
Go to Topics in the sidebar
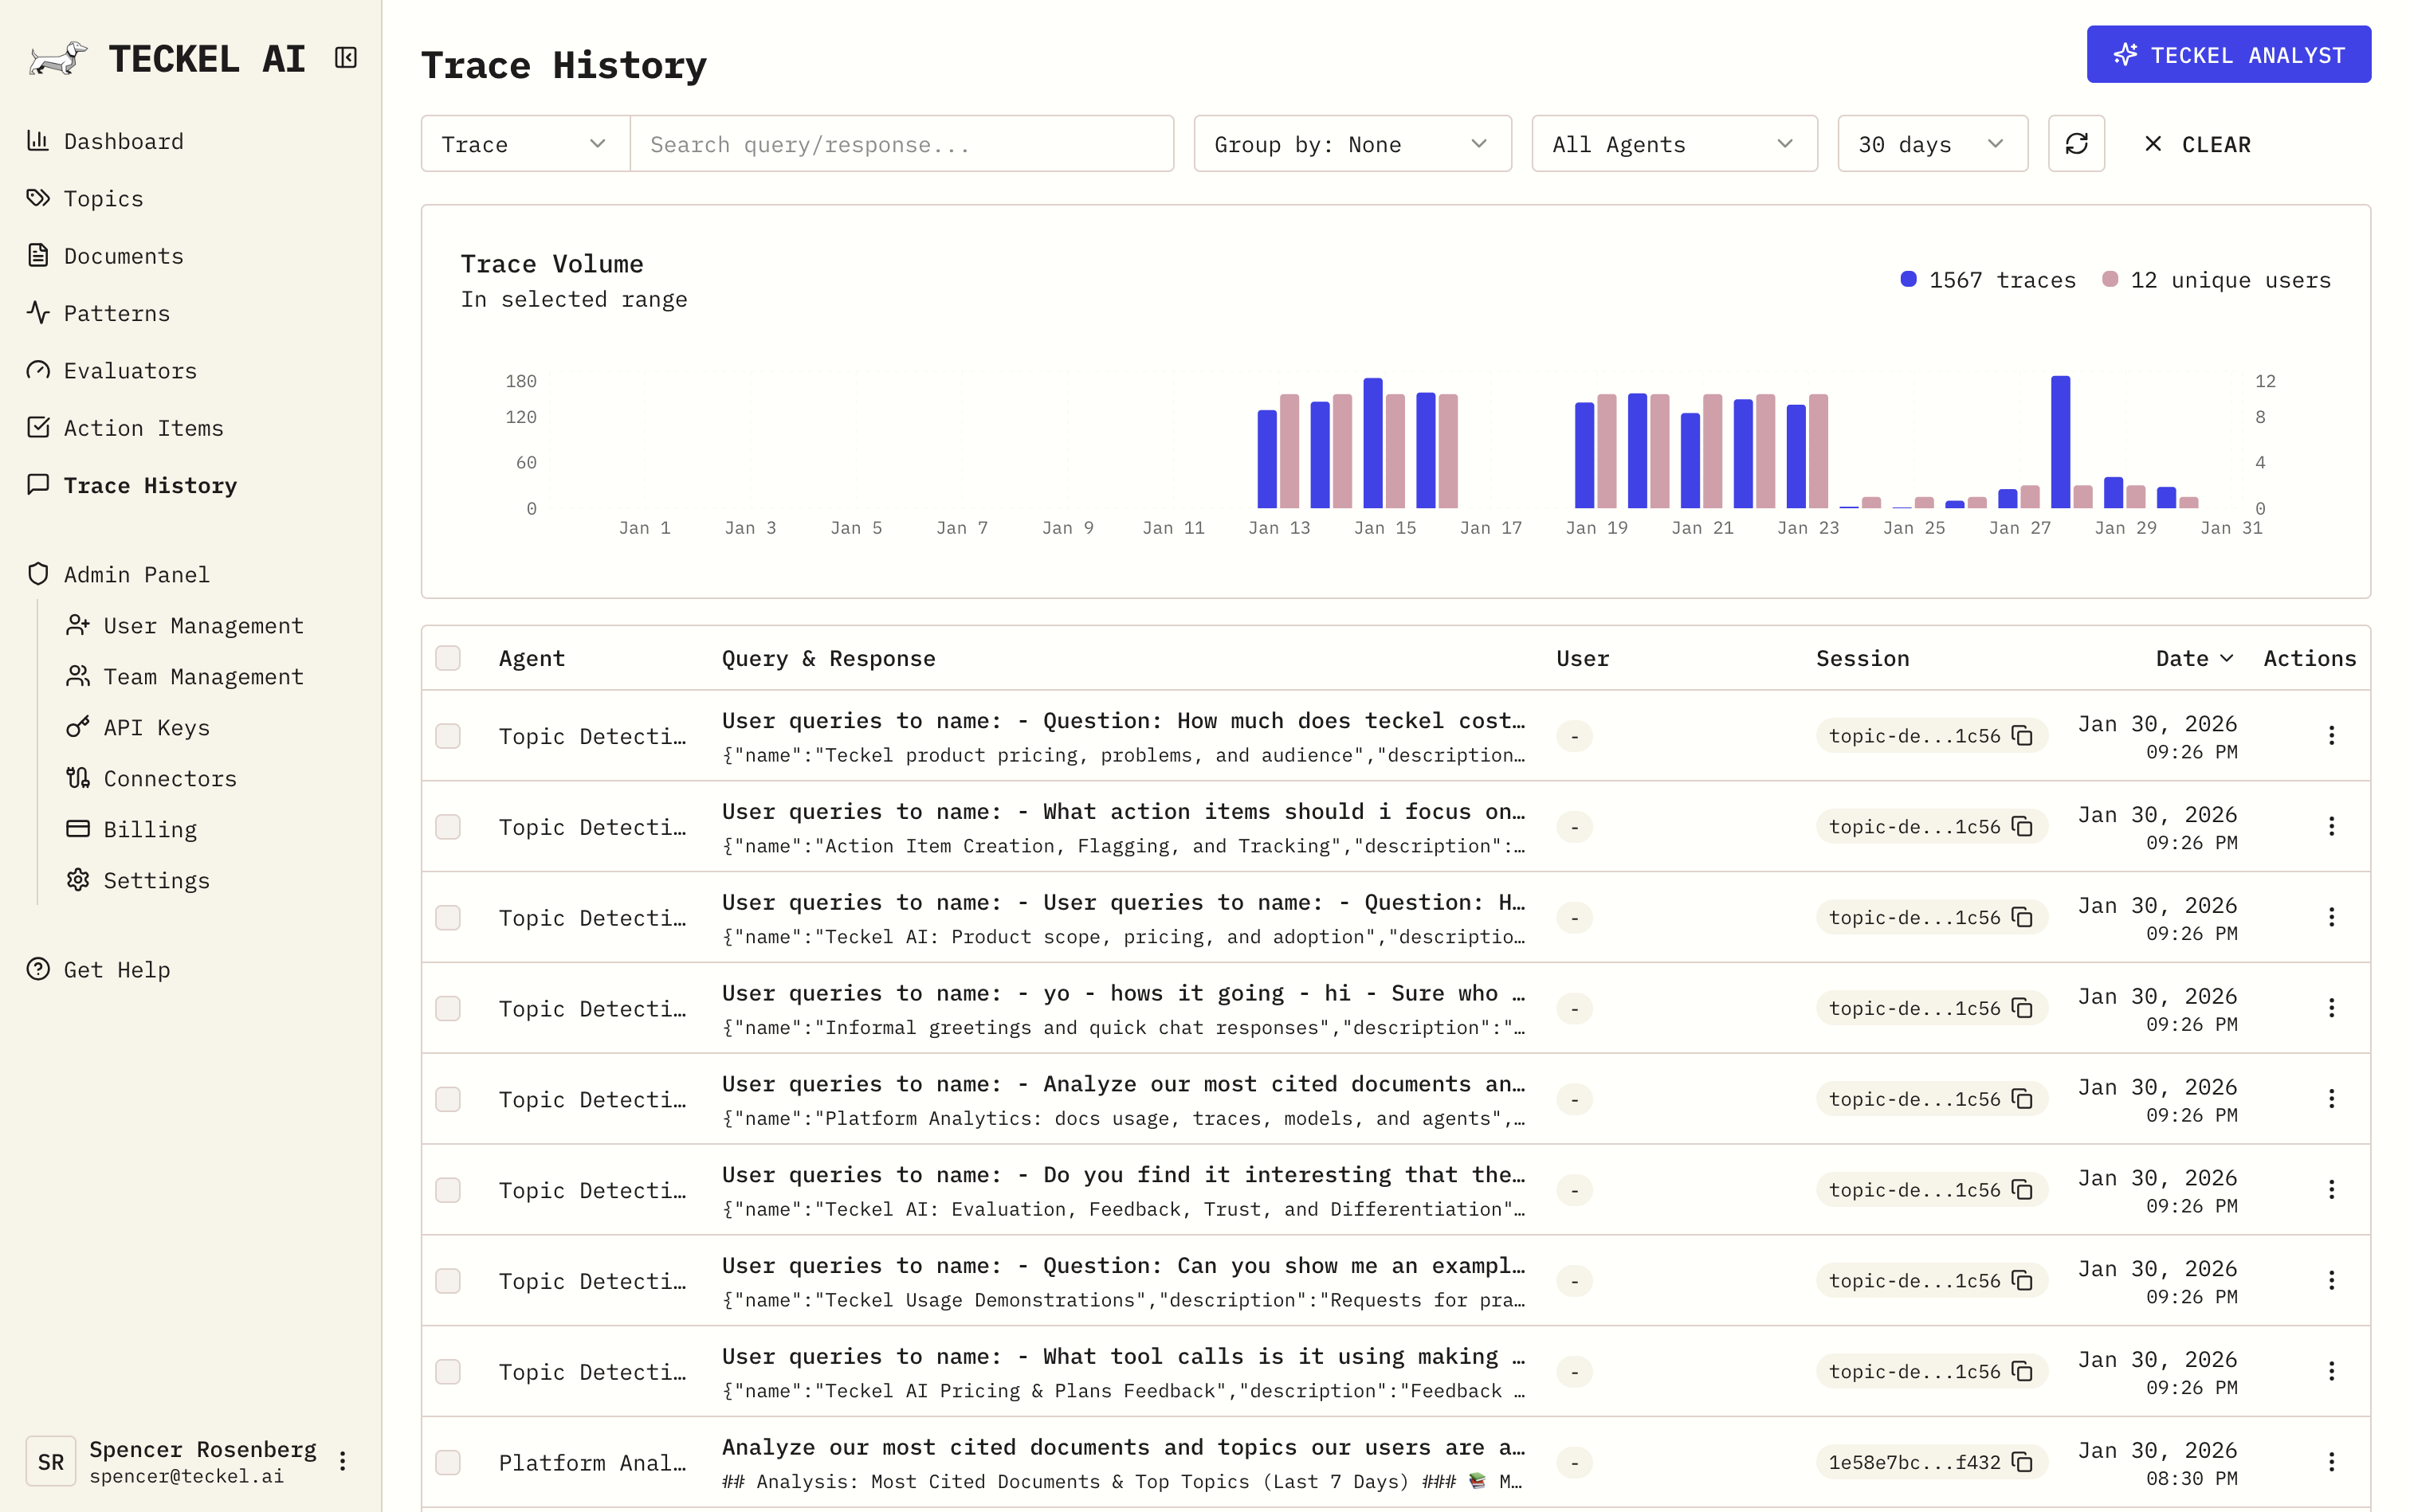pos(103,199)
